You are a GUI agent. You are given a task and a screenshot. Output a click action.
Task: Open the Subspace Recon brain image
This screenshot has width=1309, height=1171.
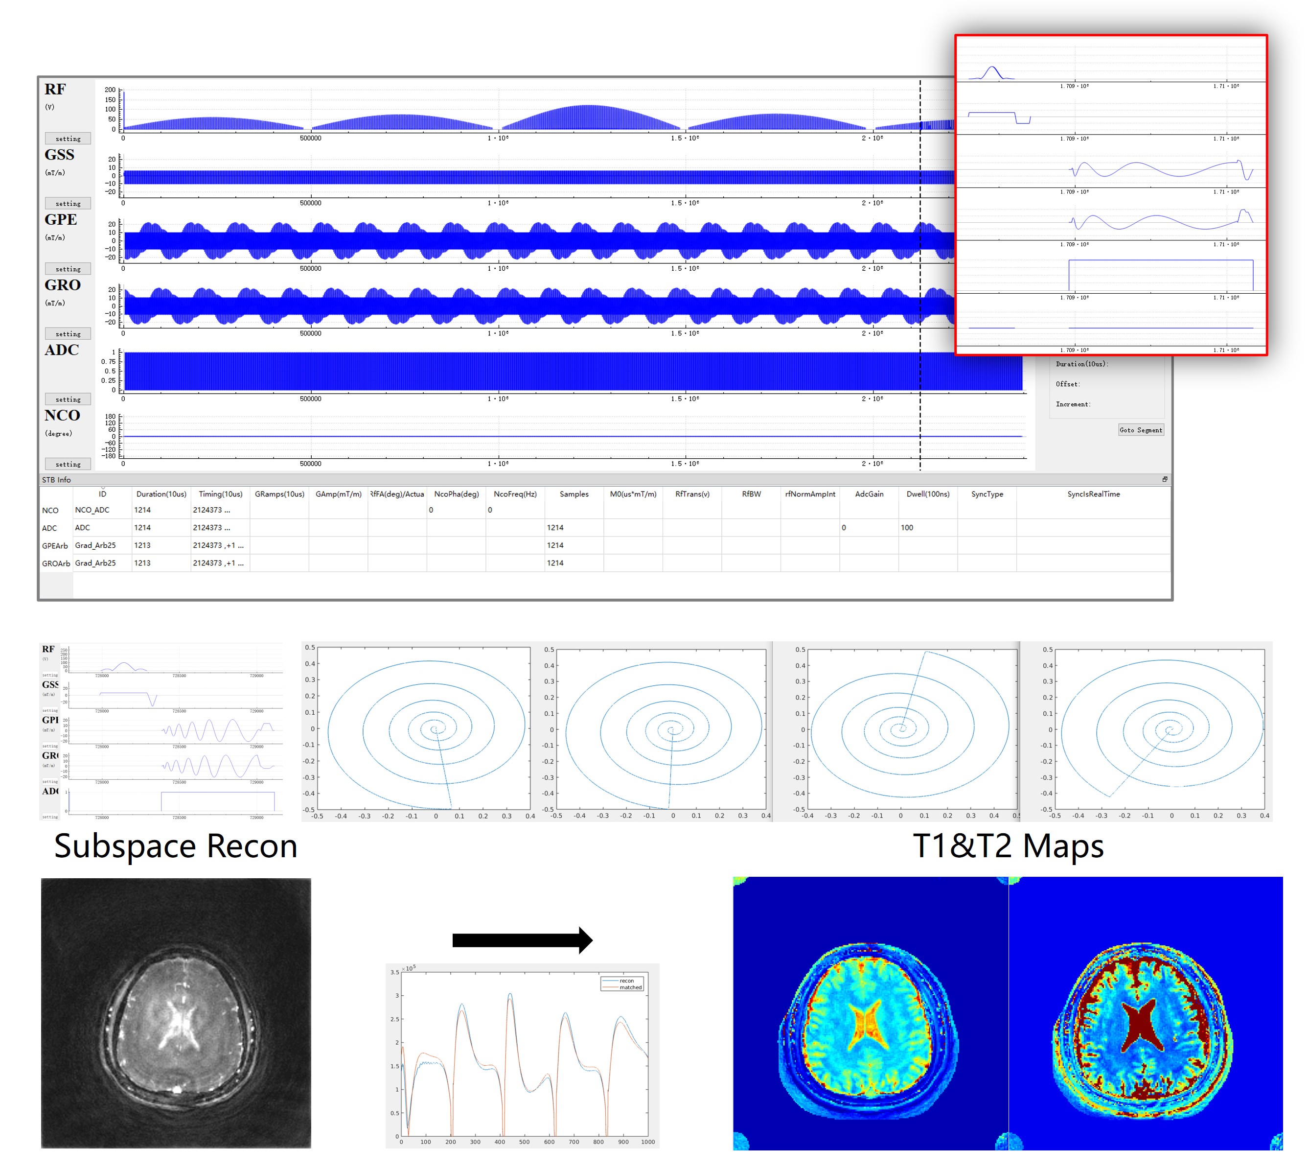(176, 1013)
